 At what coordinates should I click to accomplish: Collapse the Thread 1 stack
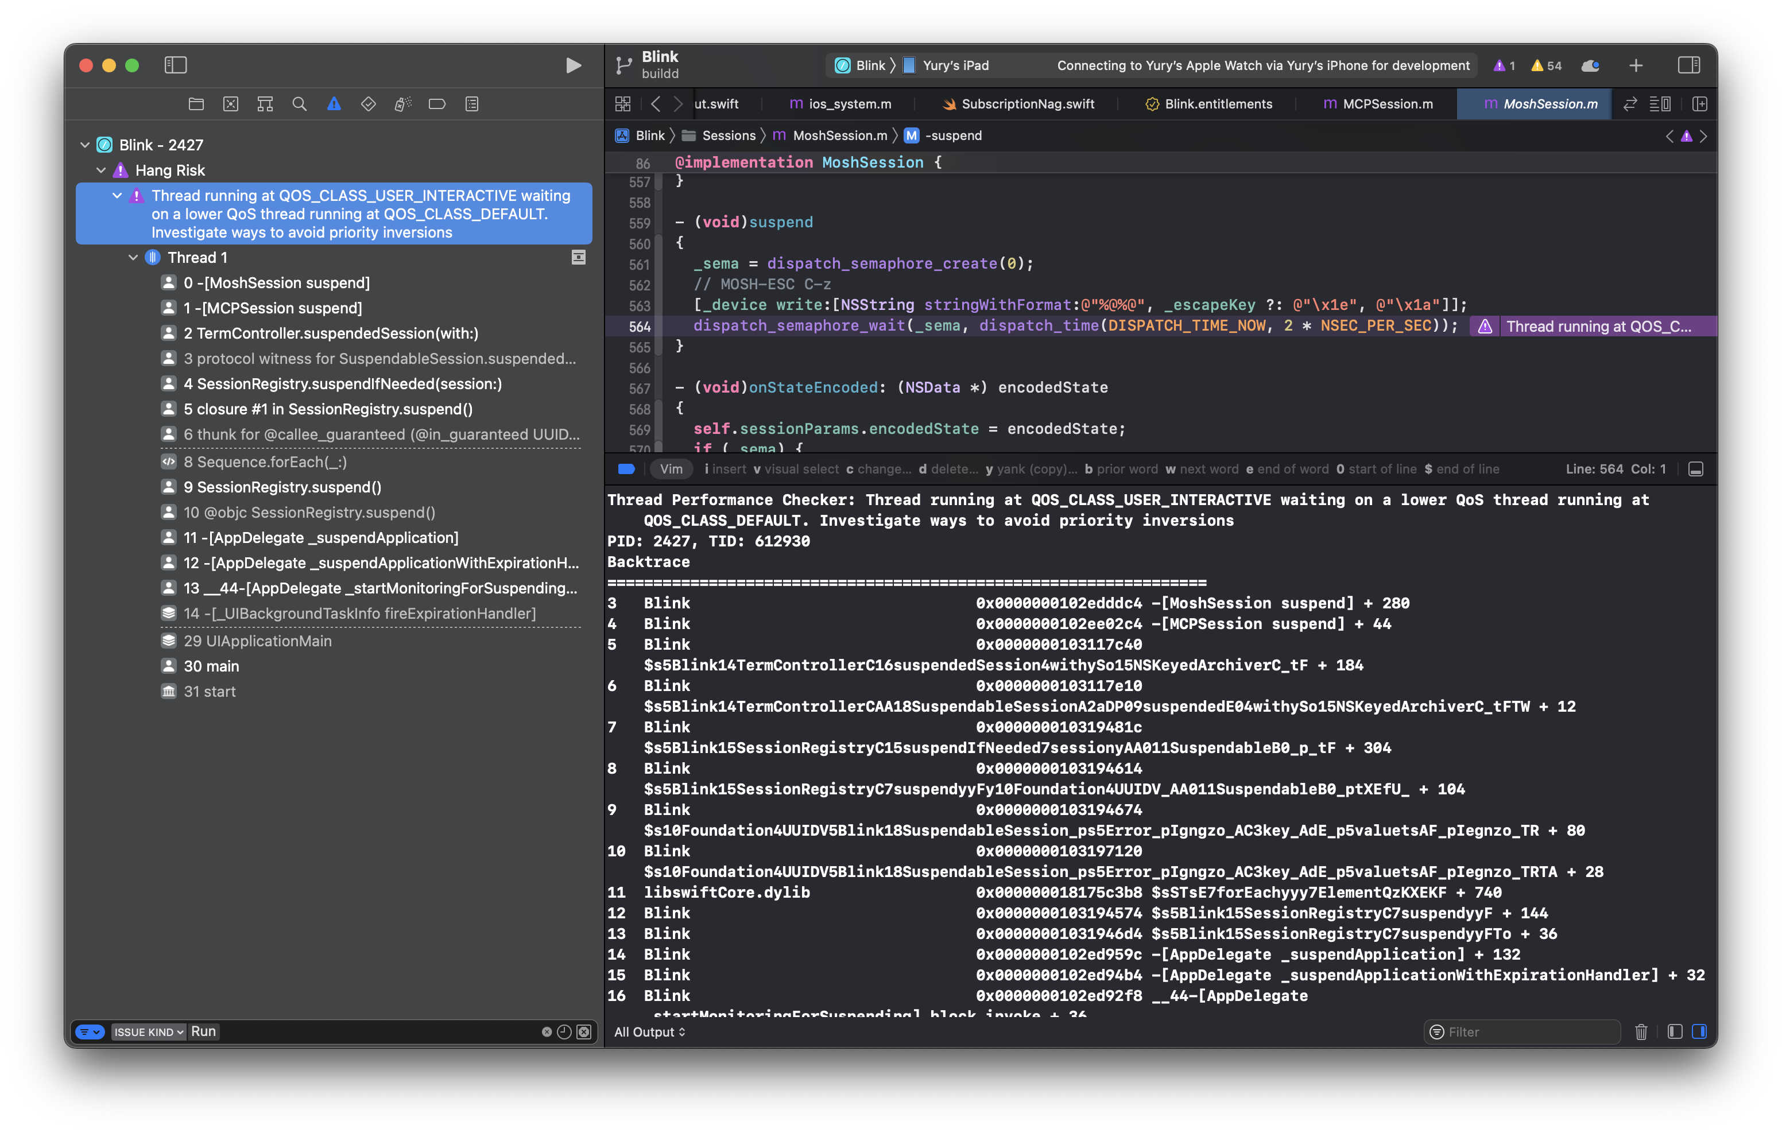point(133,258)
